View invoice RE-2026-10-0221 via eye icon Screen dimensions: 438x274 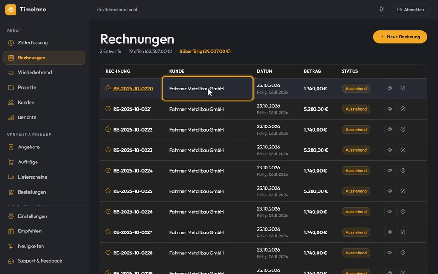click(x=390, y=109)
